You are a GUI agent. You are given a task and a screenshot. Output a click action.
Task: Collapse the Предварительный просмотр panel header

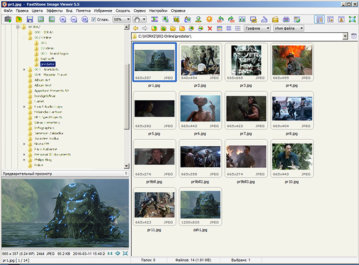point(126,174)
